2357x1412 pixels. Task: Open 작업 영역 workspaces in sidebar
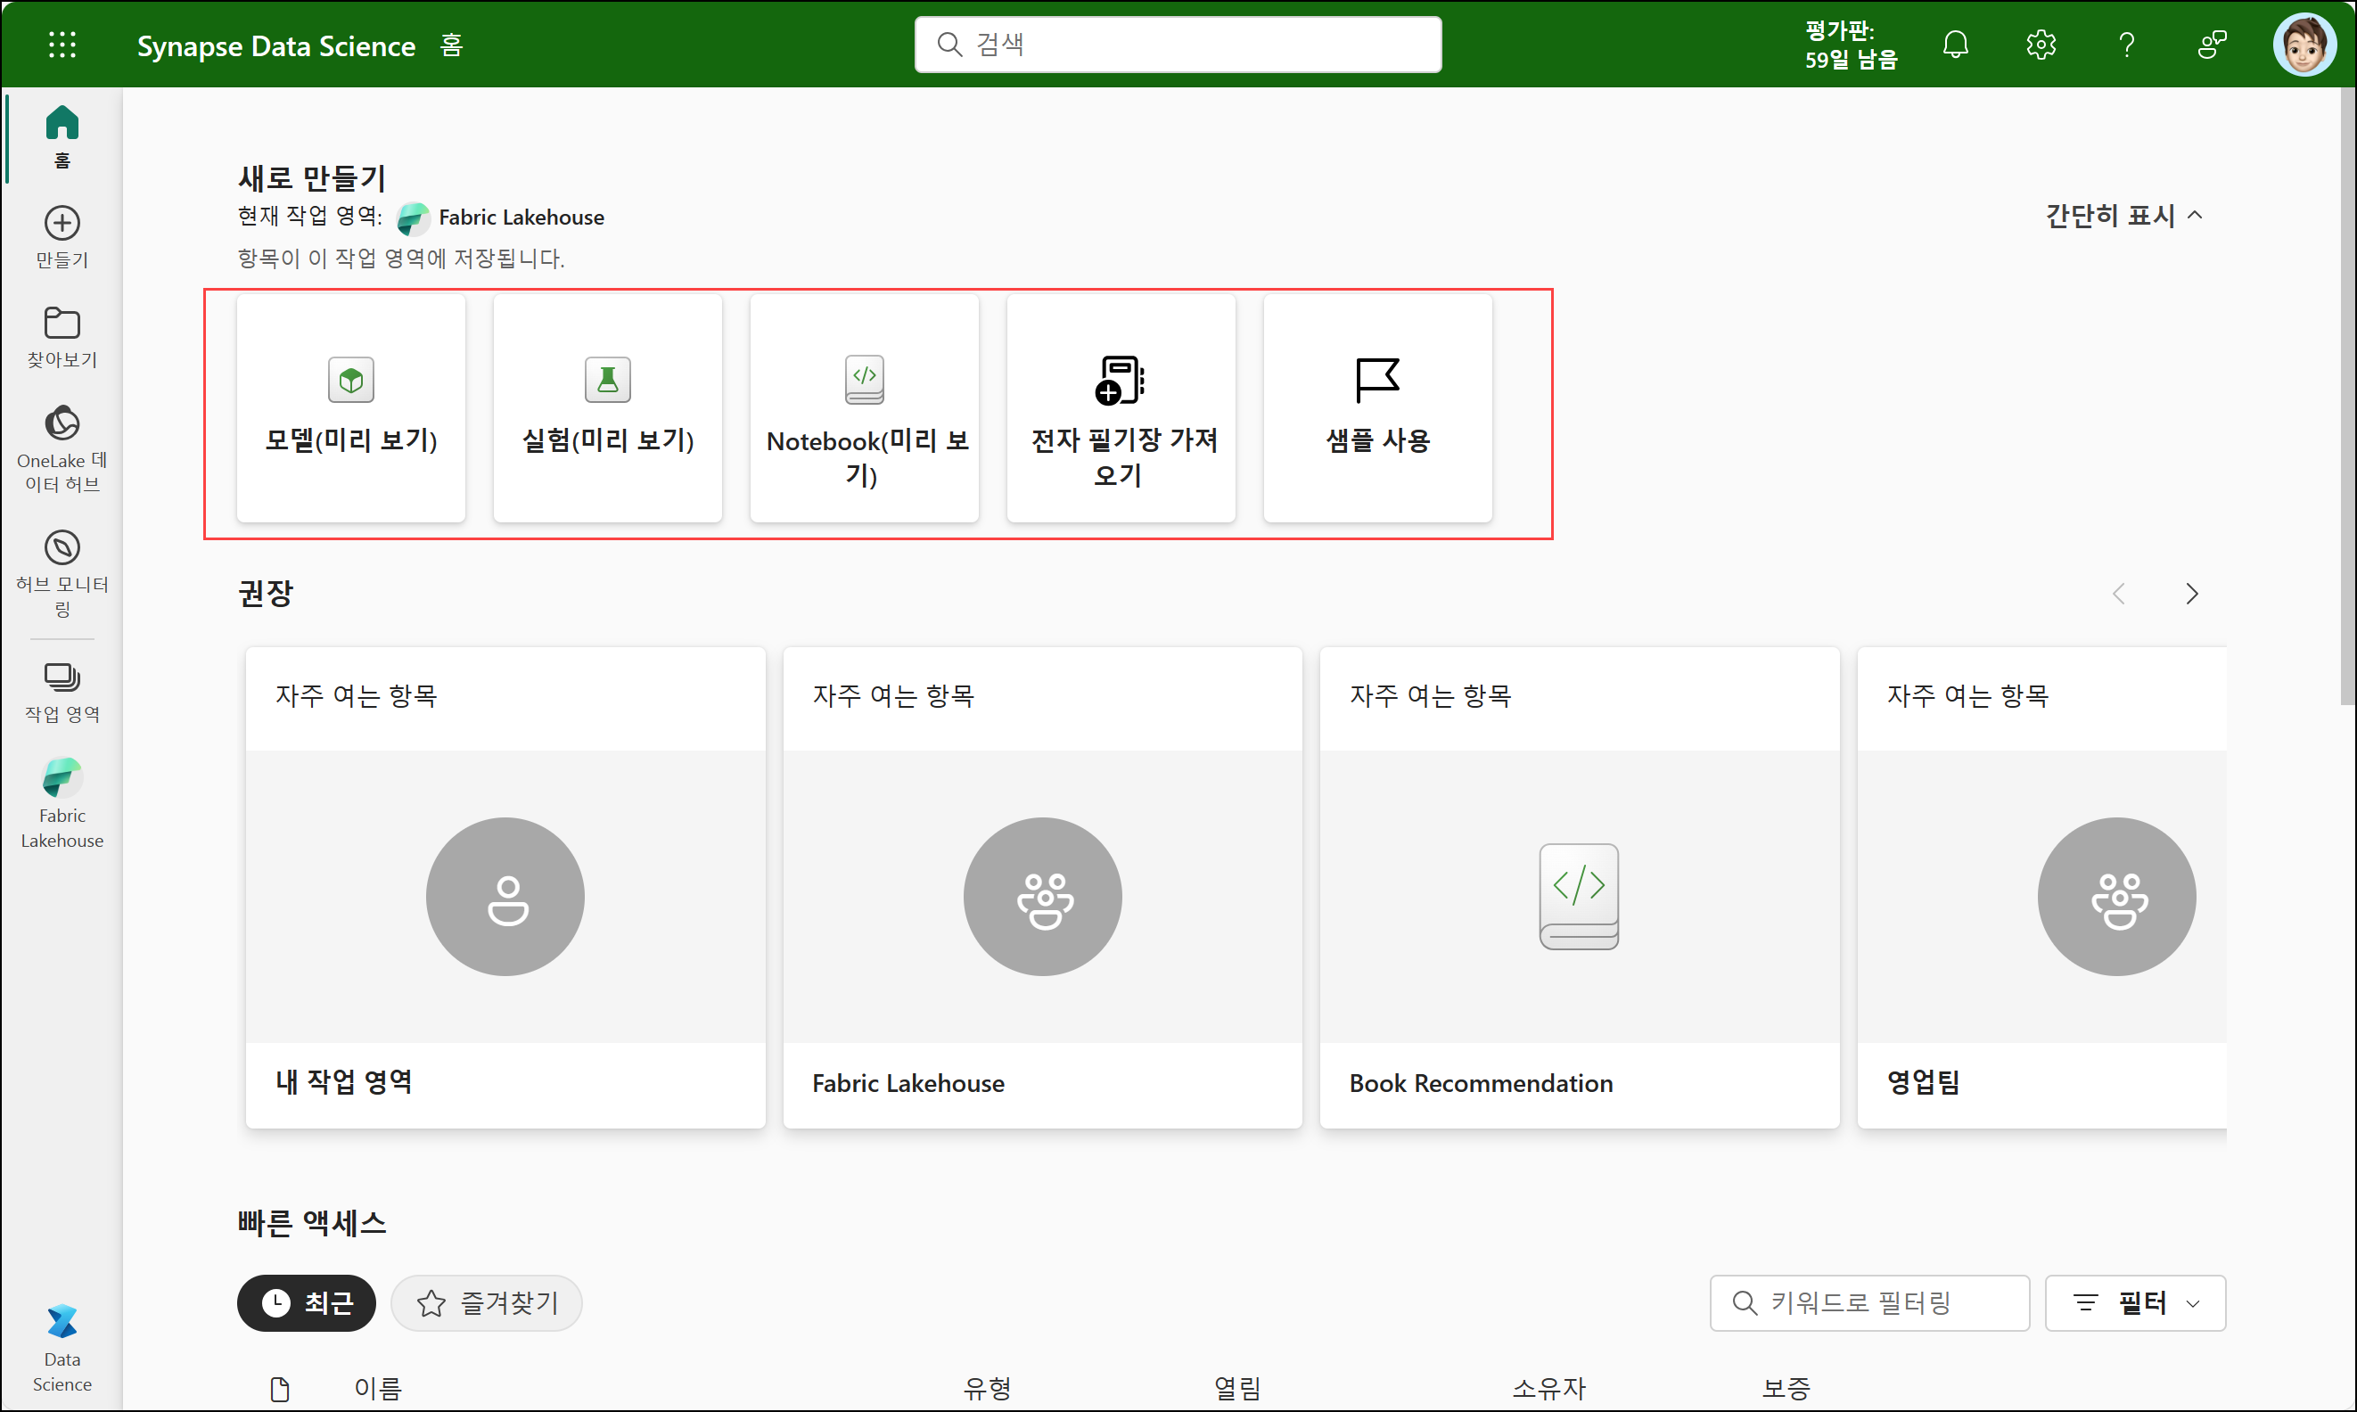tap(62, 692)
